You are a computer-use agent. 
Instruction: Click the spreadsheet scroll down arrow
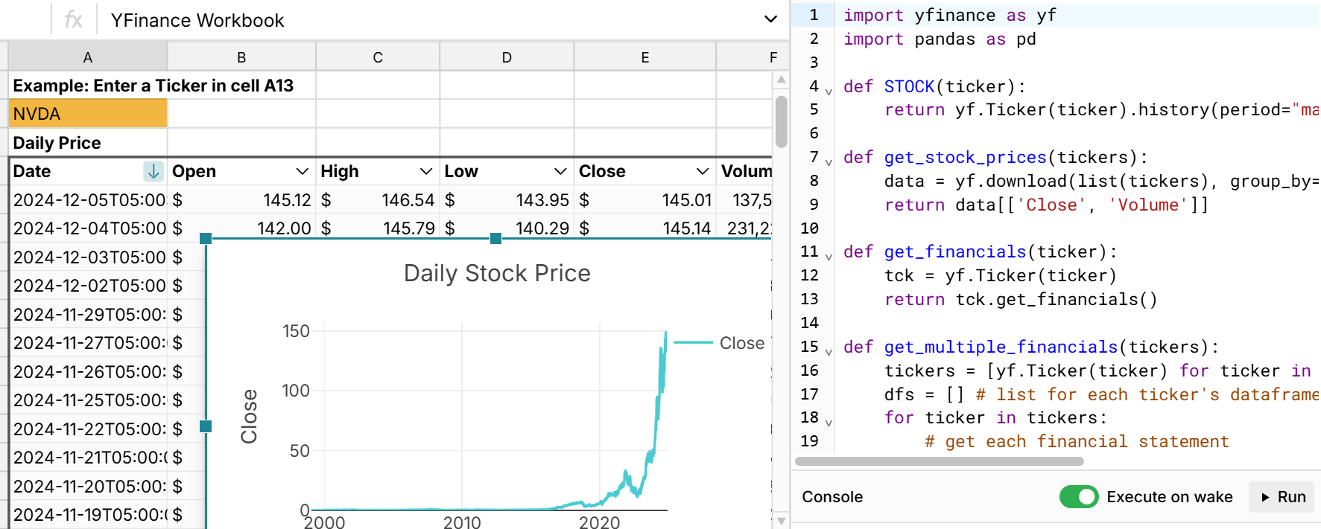coord(781,521)
